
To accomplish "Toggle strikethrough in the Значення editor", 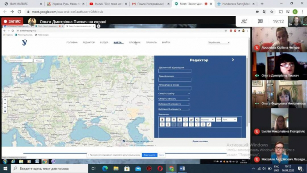I will (179, 119).
